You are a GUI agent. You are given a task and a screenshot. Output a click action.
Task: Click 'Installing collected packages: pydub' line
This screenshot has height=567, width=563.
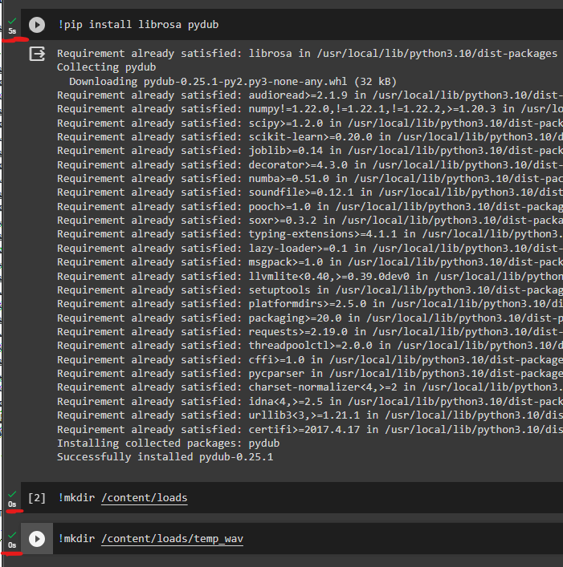169,443
